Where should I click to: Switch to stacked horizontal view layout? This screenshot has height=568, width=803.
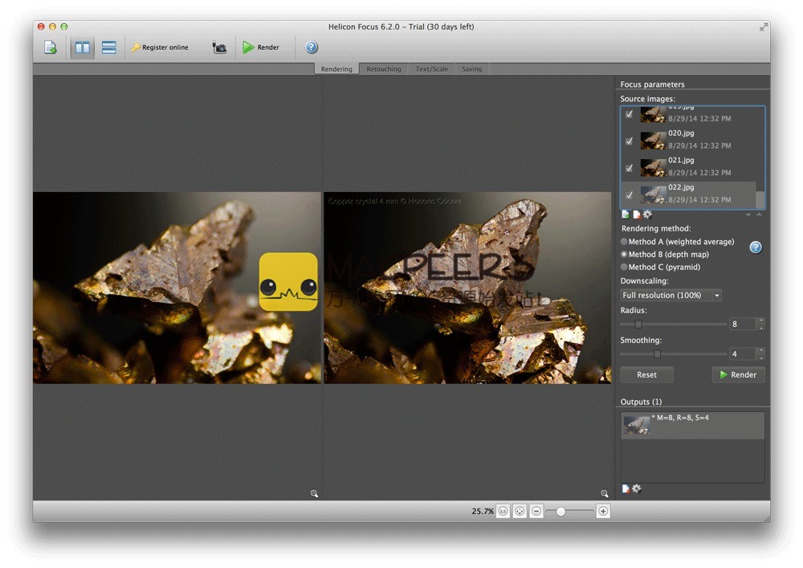[x=108, y=47]
